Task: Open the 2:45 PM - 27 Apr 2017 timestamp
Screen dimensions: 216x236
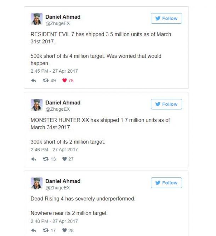Action: click(x=54, y=71)
